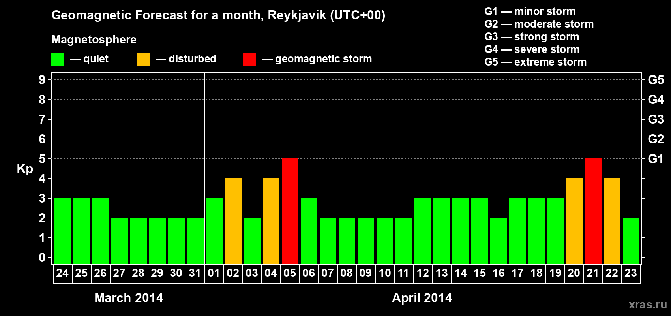The width and height of the screenshot is (671, 316).
Task: Click the orange disturbed legend swatch
Action: [143, 60]
